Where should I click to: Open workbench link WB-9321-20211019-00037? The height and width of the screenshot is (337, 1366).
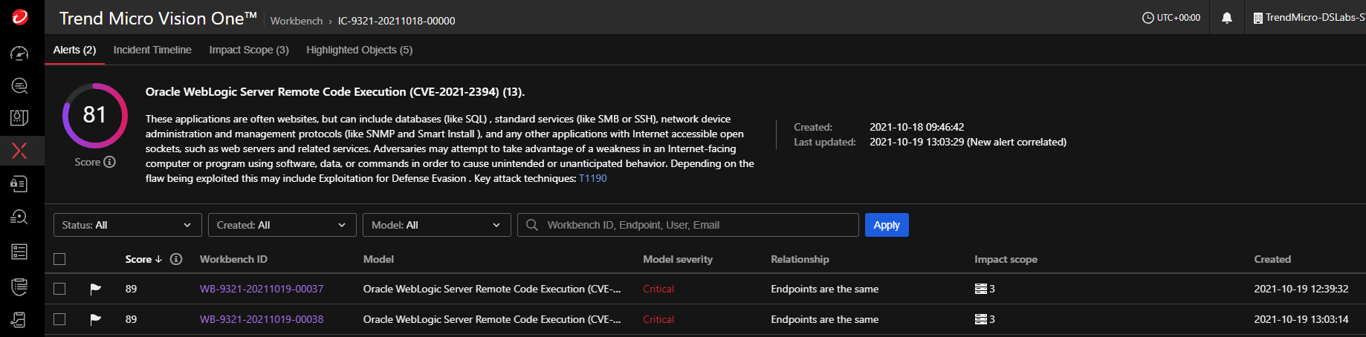click(x=262, y=289)
